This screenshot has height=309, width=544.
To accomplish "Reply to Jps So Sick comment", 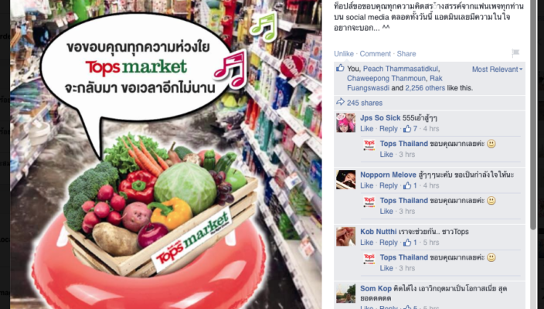I will [x=388, y=129].
